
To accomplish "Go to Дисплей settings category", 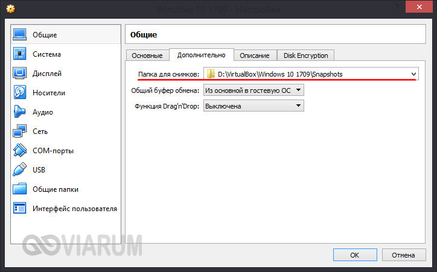I will (x=66, y=73).
